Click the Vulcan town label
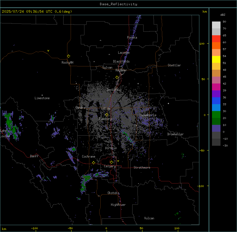 (149, 218)
